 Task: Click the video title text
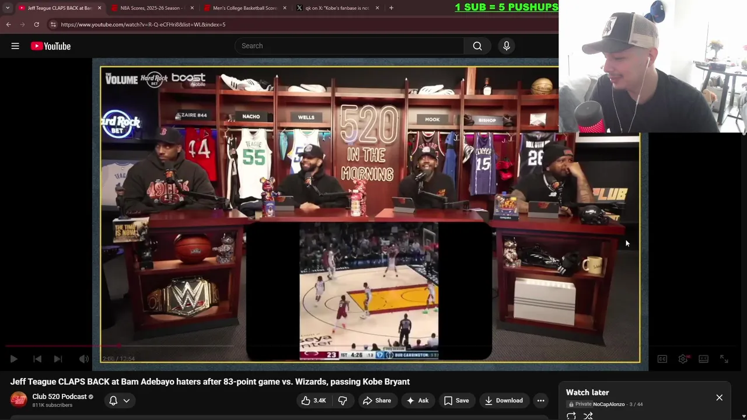(210, 381)
